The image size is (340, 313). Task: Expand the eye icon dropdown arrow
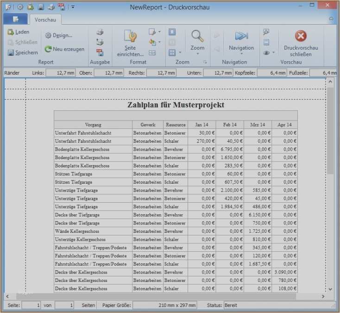coord(273,52)
